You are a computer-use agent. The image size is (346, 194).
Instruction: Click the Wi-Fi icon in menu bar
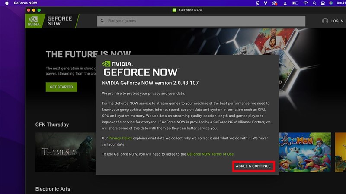click(x=306, y=3)
